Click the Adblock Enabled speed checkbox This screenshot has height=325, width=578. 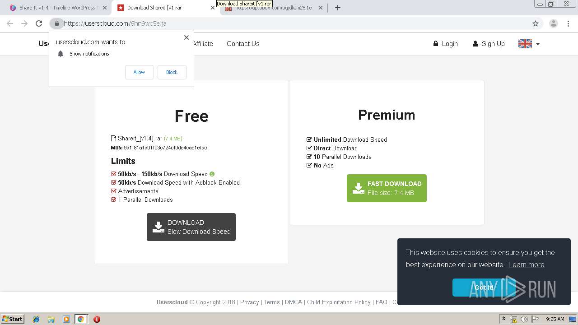click(114, 182)
